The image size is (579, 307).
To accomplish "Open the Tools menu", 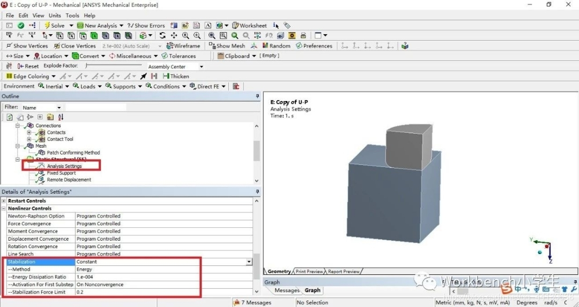I will coord(72,16).
